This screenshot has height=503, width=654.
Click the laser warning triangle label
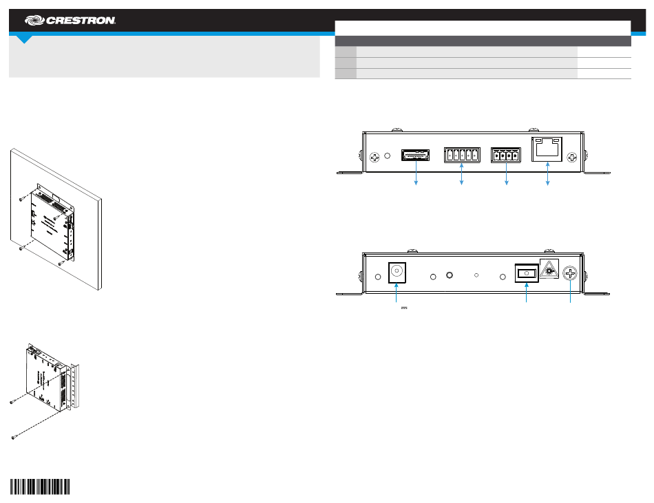click(x=549, y=269)
